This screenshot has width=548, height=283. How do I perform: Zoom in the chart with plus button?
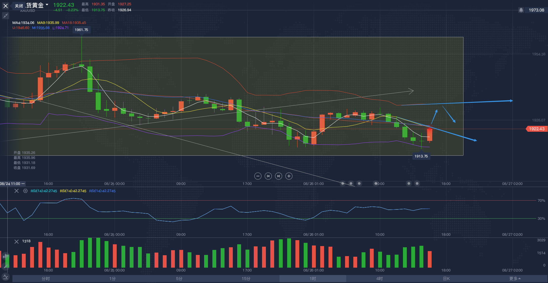point(289,176)
